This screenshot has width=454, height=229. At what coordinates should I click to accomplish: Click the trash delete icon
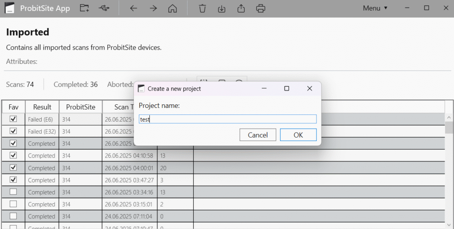202,8
